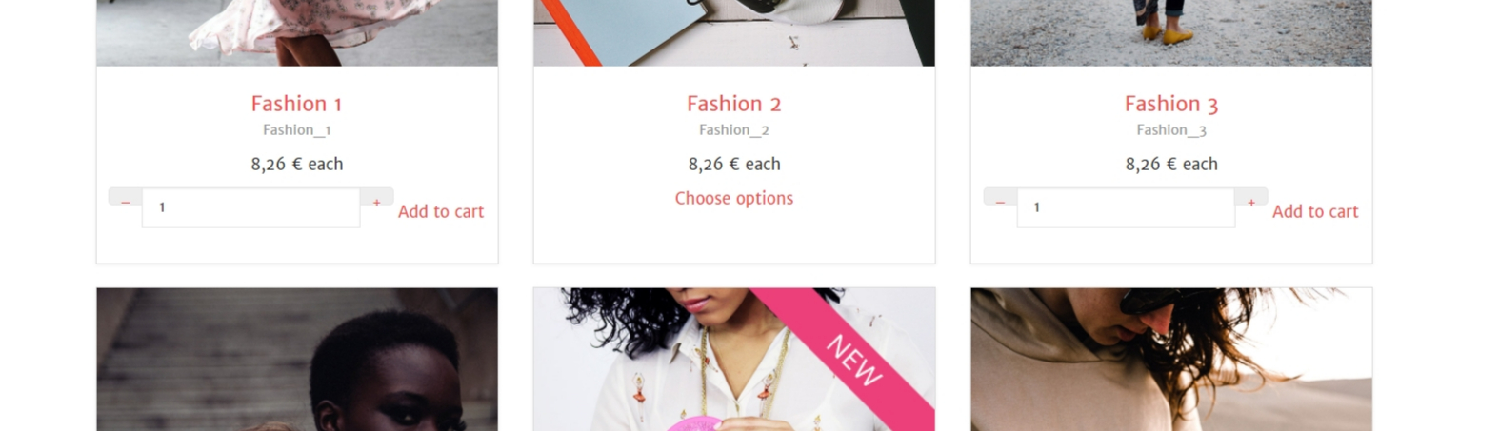1499x431 pixels.
Task: Add Fashion 1 to cart
Action: coord(441,211)
